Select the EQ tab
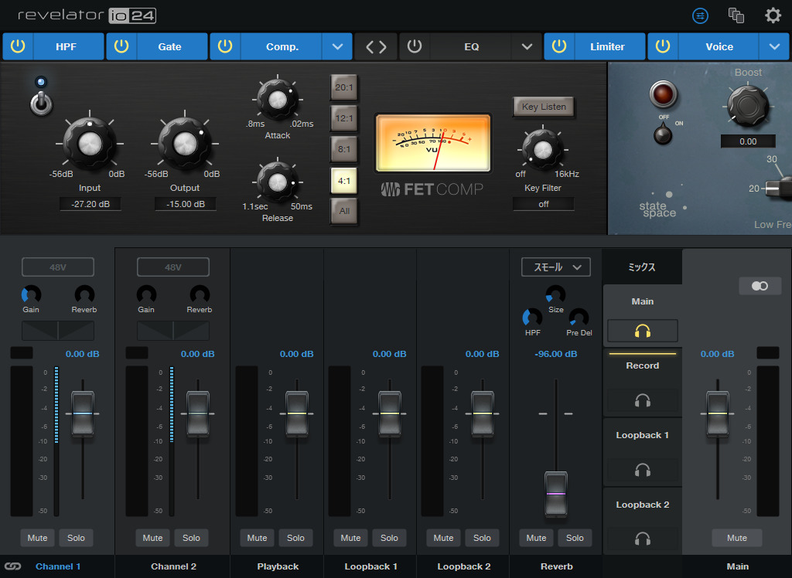 point(471,46)
